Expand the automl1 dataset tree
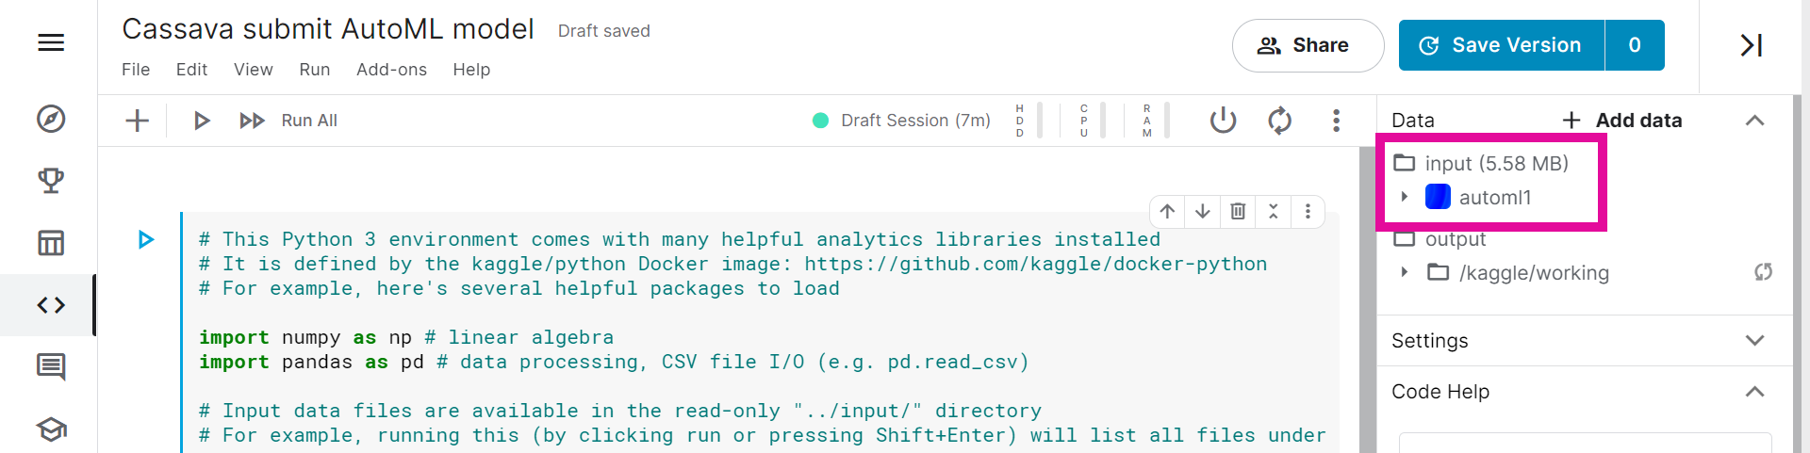1810x453 pixels. click(1405, 197)
